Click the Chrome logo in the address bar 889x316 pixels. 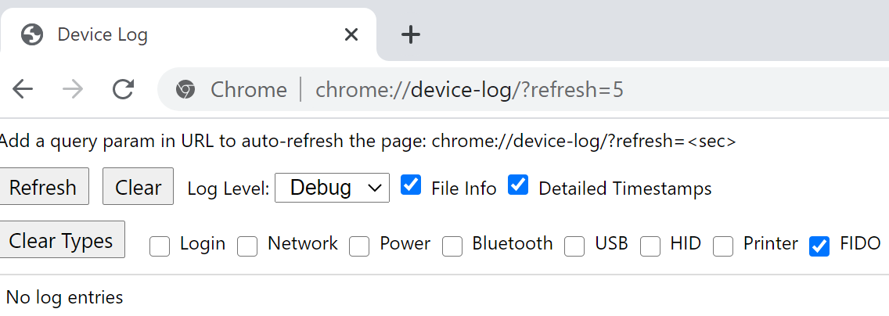pyautogui.click(x=185, y=89)
